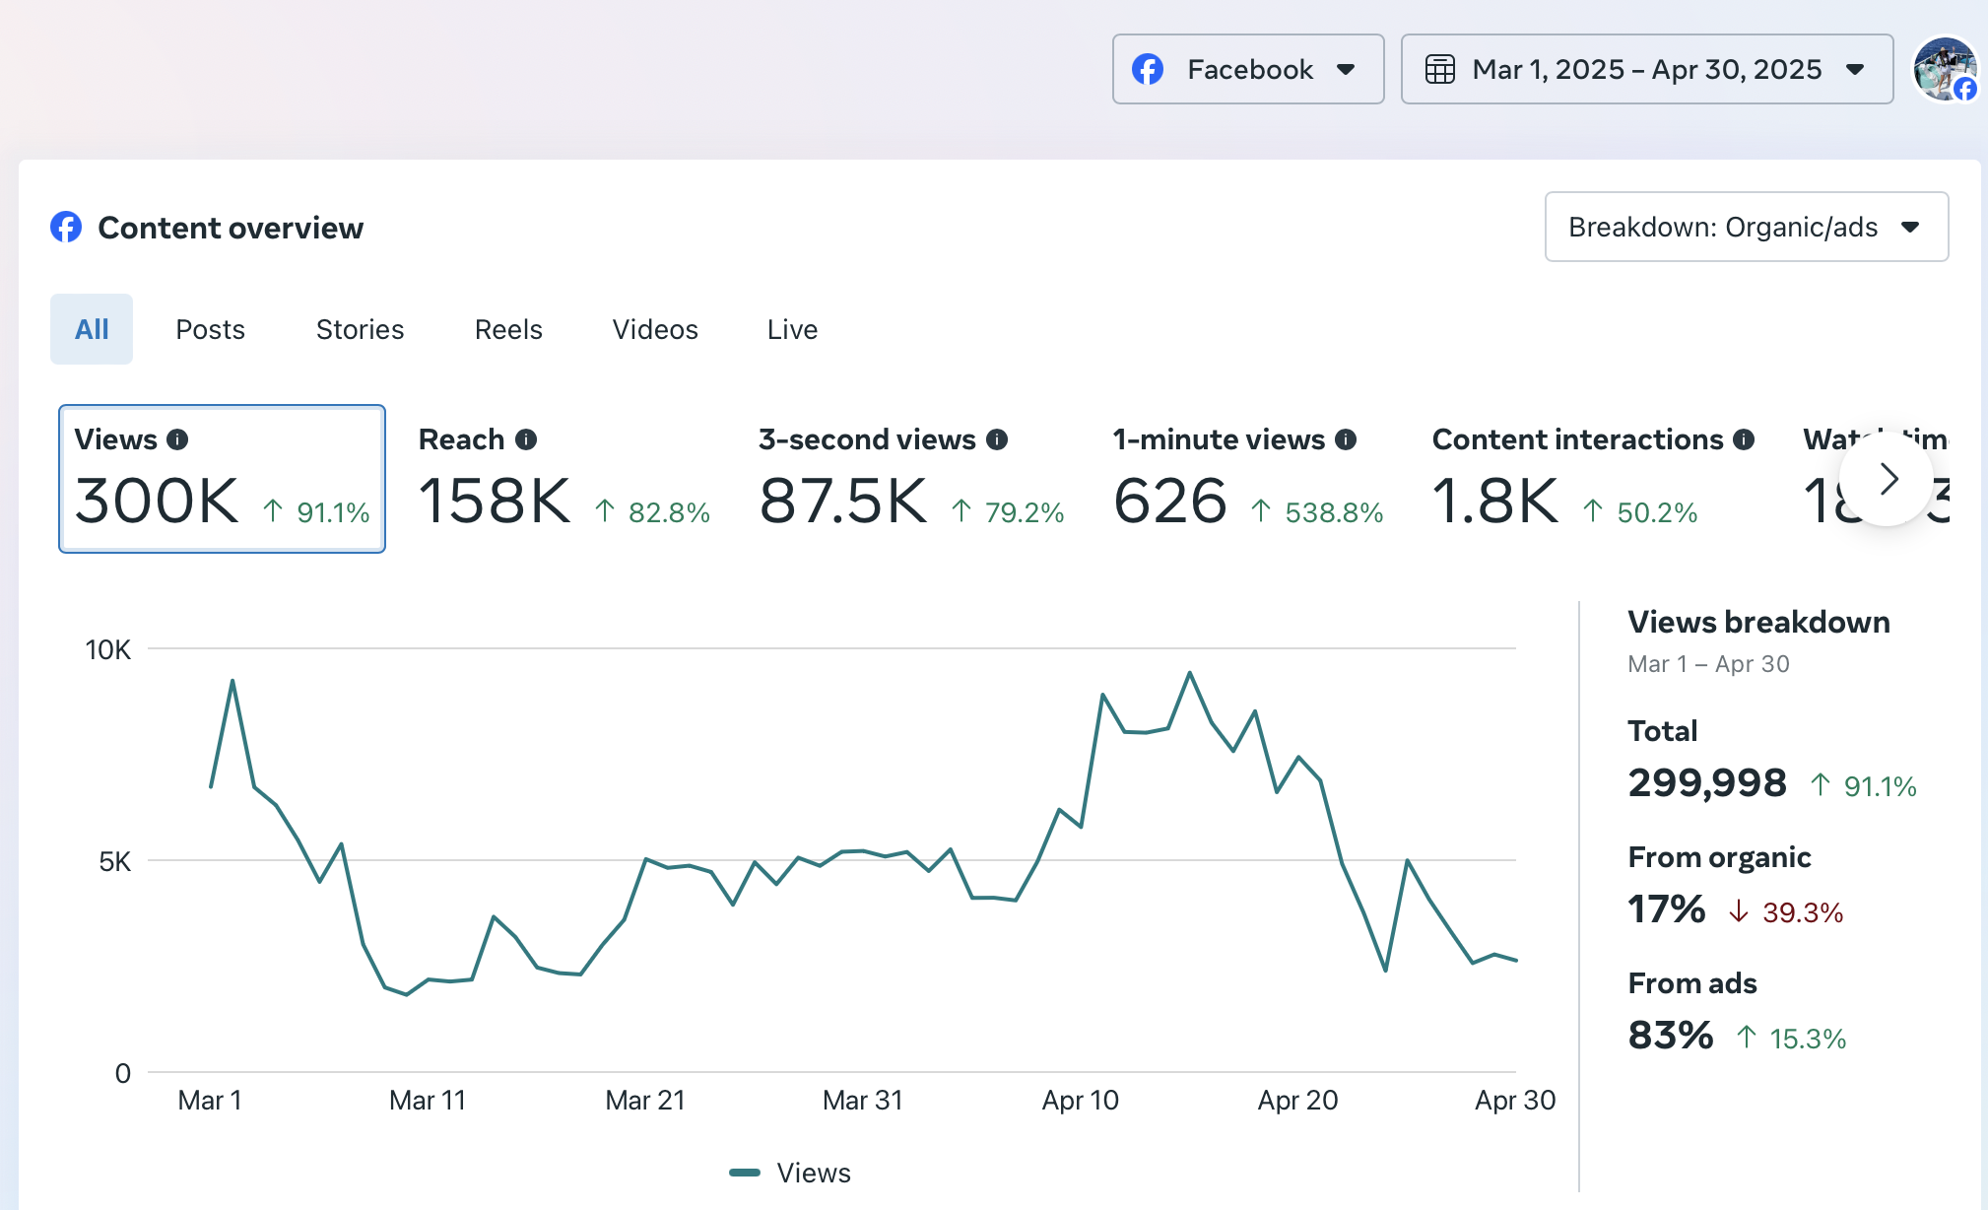Open the profile avatar in top corner
The height and width of the screenshot is (1210, 1988).
(x=1944, y=69)
